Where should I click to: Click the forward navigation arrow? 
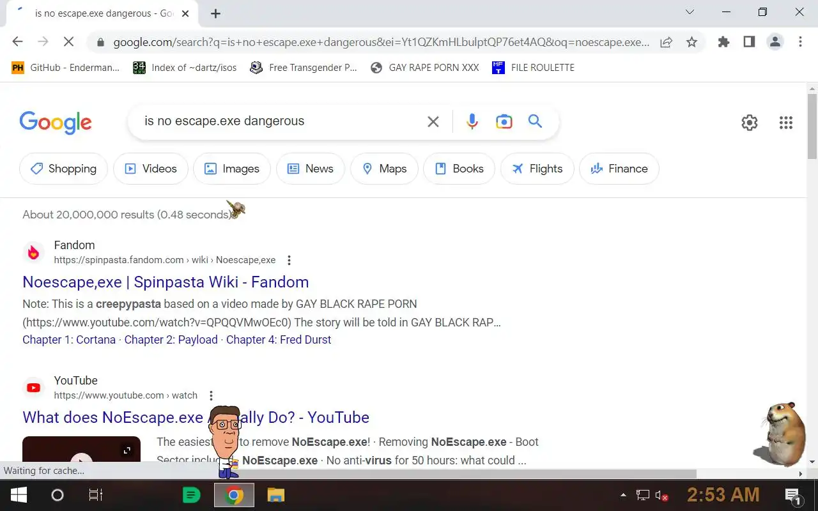click(43, 42)
